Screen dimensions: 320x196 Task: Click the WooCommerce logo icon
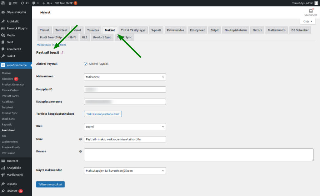[x=3, y=65]
